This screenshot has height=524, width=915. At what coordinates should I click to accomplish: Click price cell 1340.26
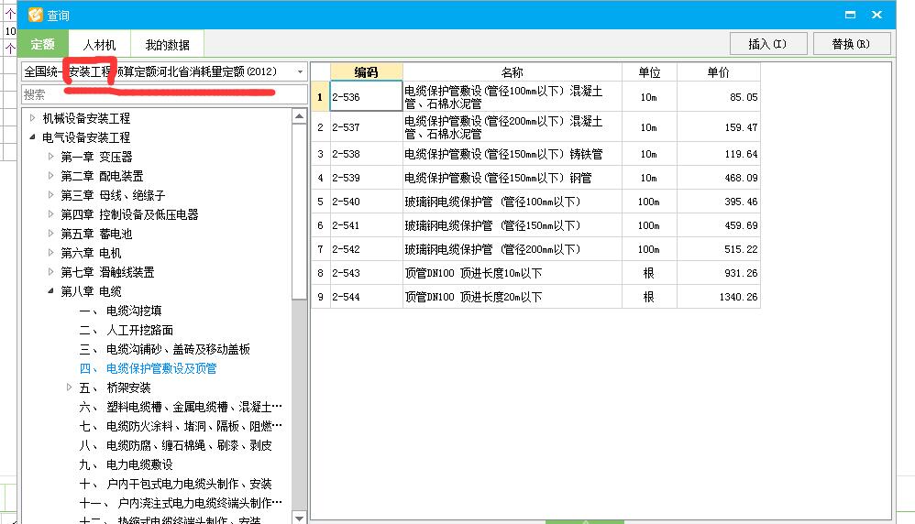click(719, 297)
